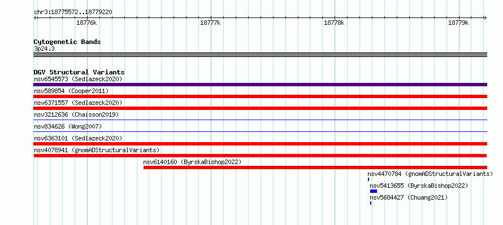503x225 pixels.
Task: Open the nsv5413655 (ByrskaBishop2022) label
Action: [419, 186]
